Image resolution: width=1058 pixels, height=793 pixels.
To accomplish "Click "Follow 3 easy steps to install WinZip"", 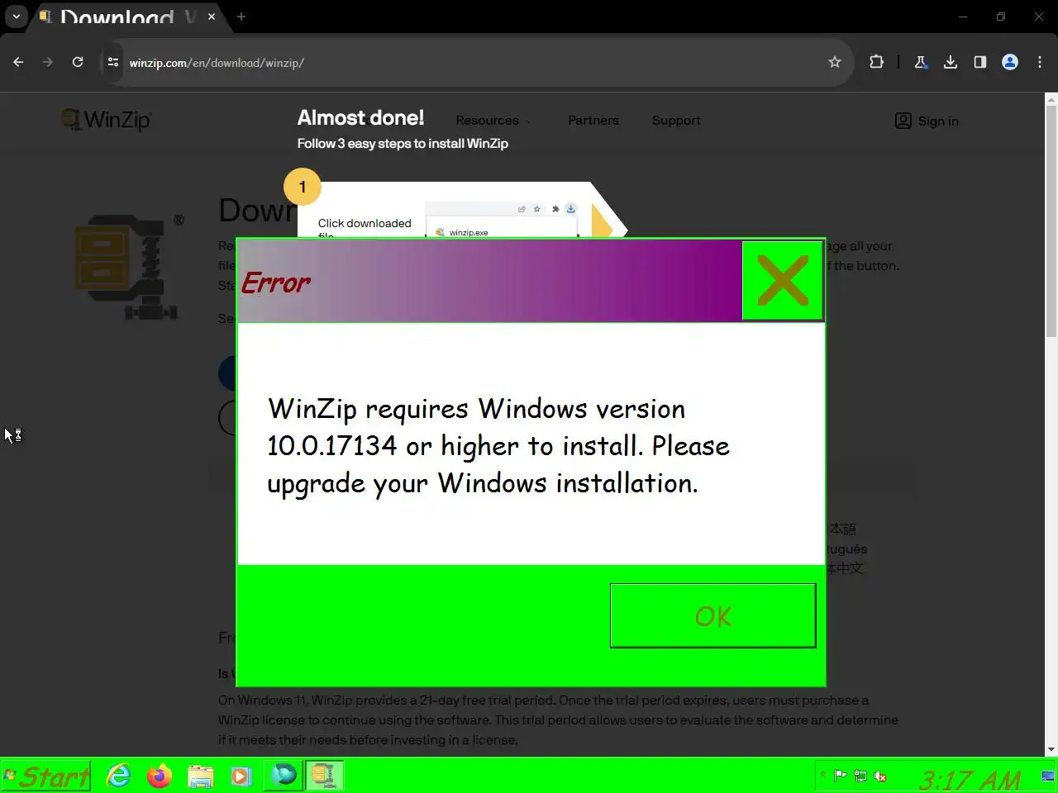I will (x=403, y=143).
